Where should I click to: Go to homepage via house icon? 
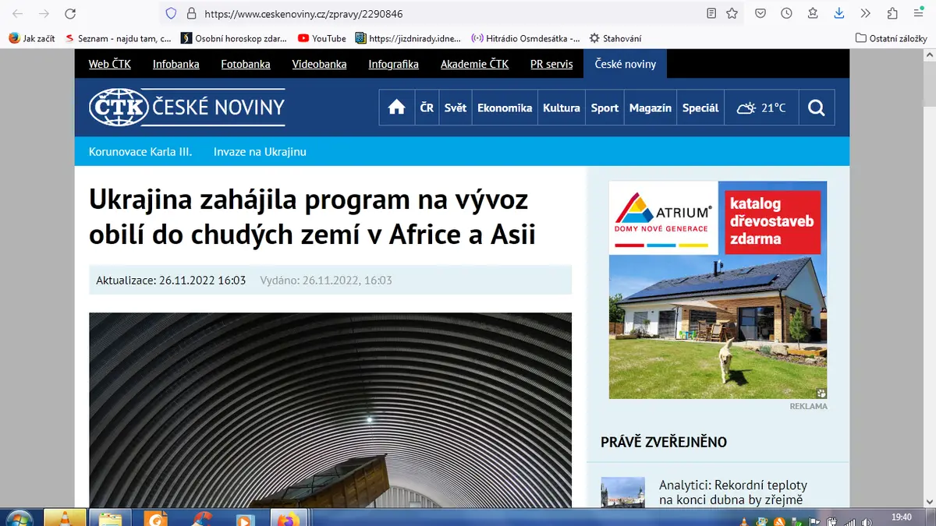pos(397,108)
